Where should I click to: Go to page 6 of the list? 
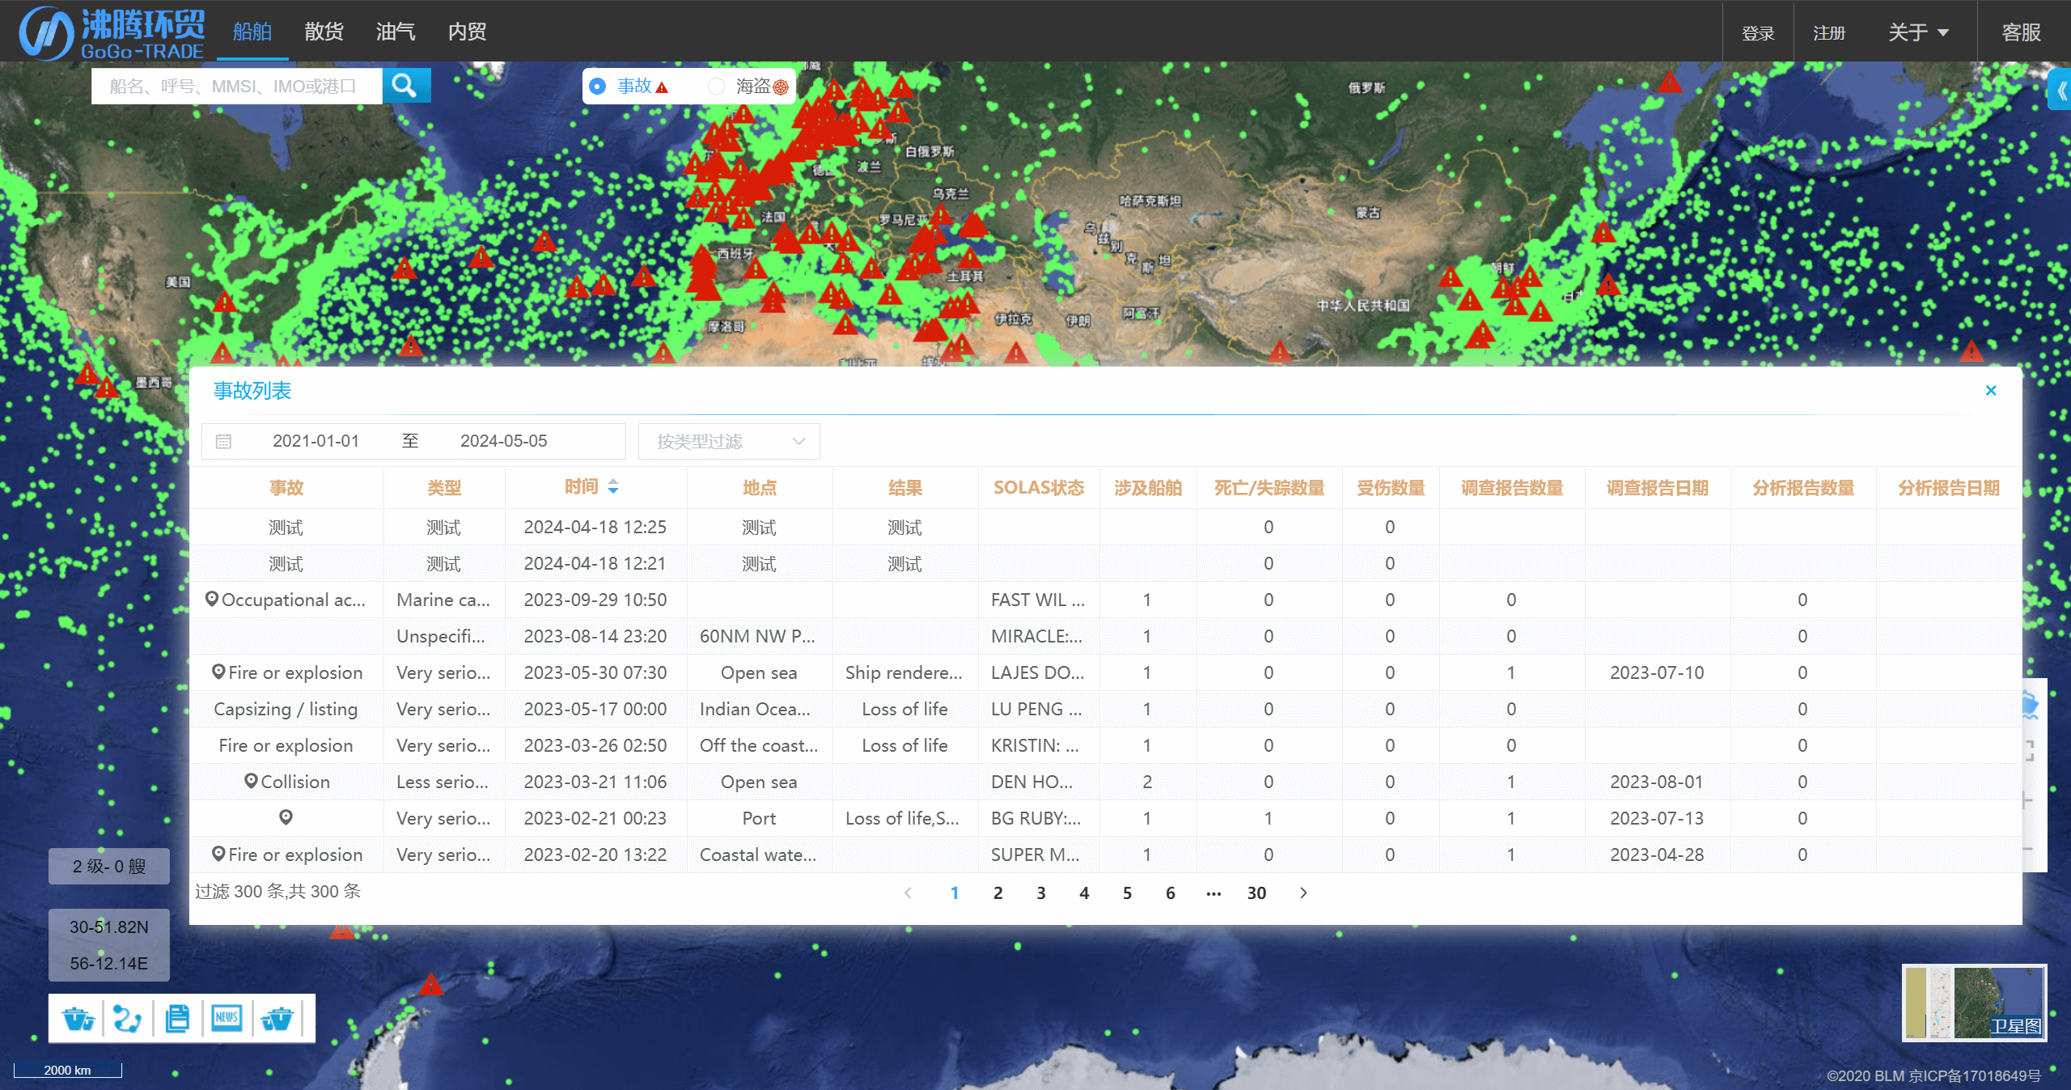click(1171, 893)
